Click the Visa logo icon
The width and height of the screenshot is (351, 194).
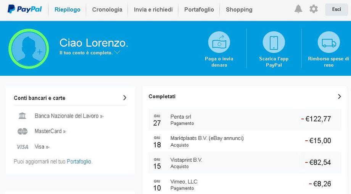click(x=23, y=147)
